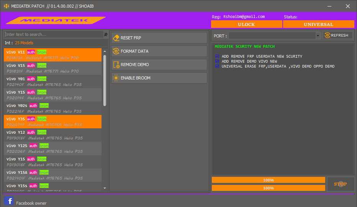Click the Facebook owner icon
The width and height of the screenshot is (357, 207).
(9, 201)
